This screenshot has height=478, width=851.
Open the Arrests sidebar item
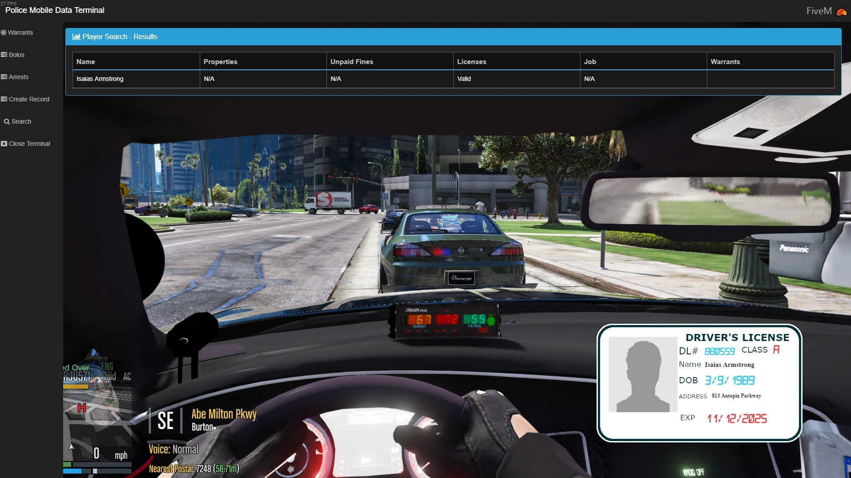15,77
